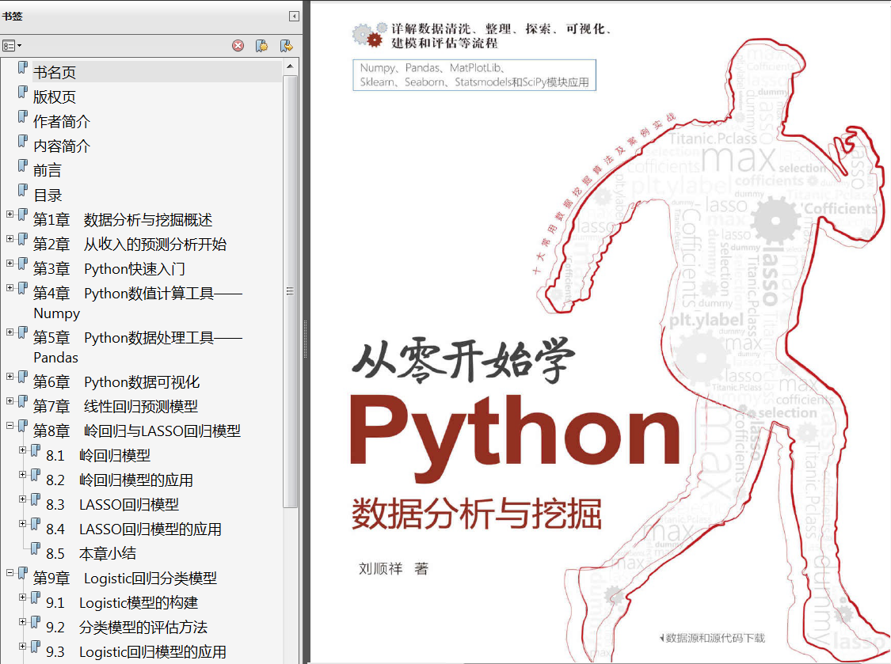891x664 pixels.
Task: Click the bookmark icon beside 书名页
Action: point(22,67)
